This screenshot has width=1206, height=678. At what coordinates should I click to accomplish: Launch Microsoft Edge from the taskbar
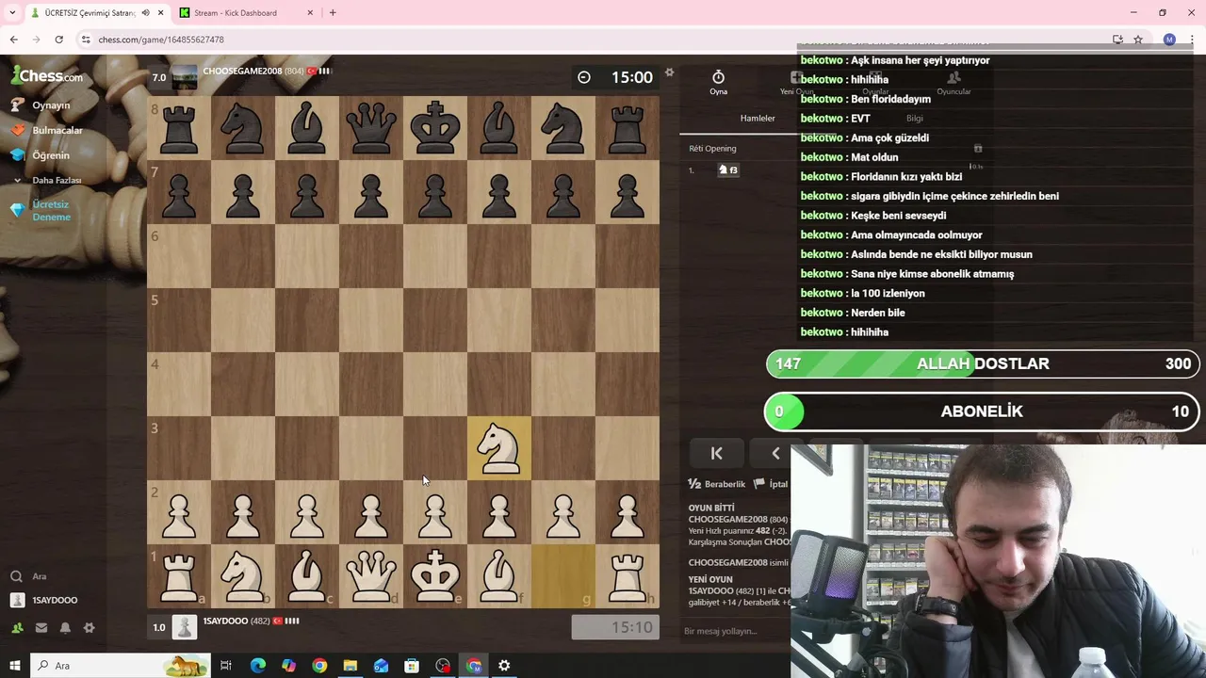coord(257,666)
